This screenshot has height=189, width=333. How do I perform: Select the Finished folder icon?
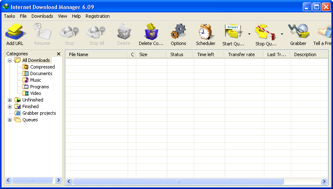click(x=17, y=106)
